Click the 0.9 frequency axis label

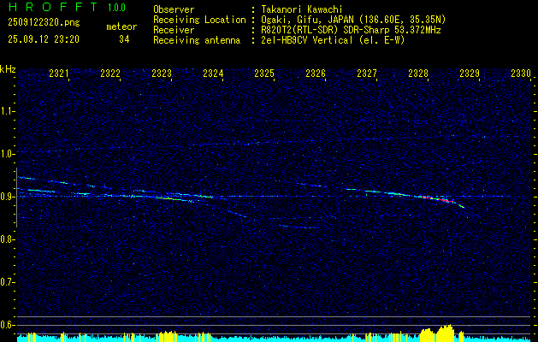[8, 197]
